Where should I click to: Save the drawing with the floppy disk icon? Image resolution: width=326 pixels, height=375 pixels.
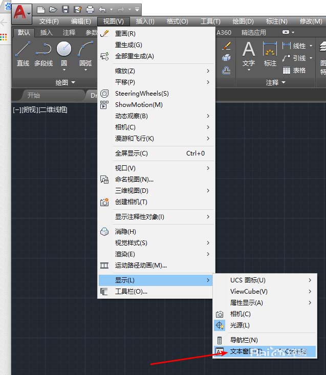coord(66,10)
